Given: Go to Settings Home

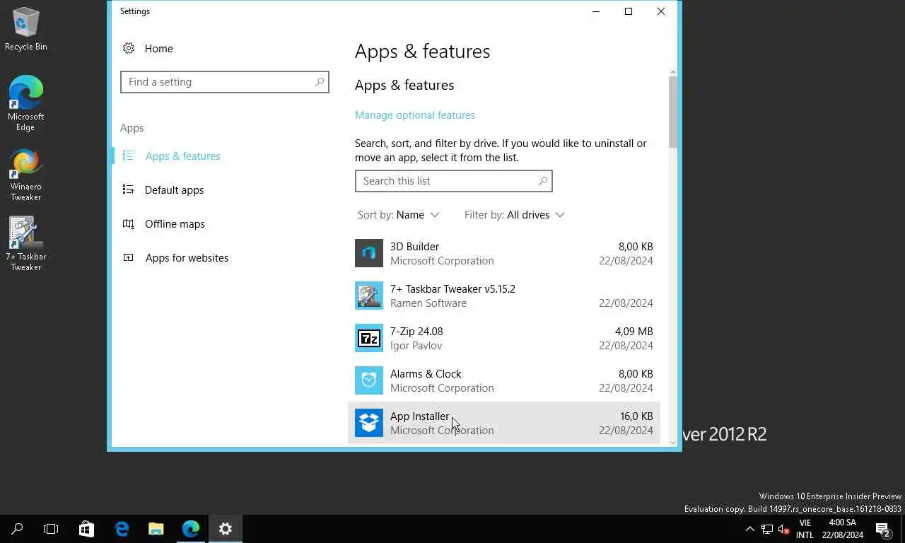Looking at the screenshot, I should click(158, 48).
